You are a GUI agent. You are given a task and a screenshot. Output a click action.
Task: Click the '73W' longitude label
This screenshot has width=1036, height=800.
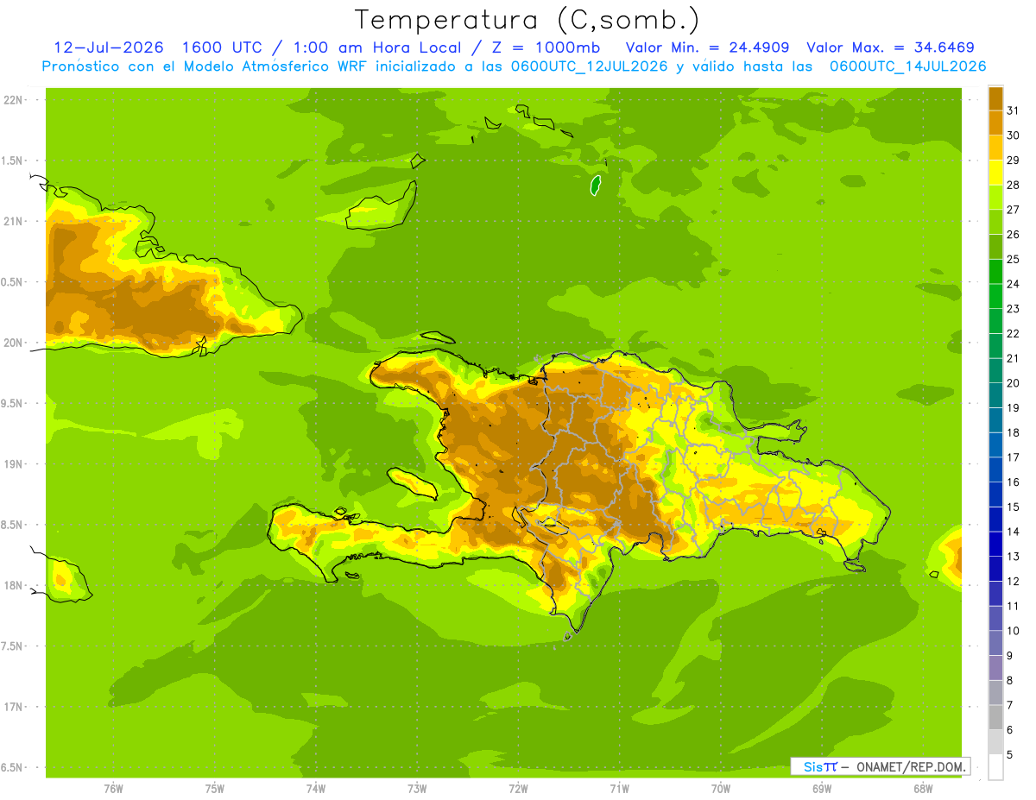pos(417,789)
